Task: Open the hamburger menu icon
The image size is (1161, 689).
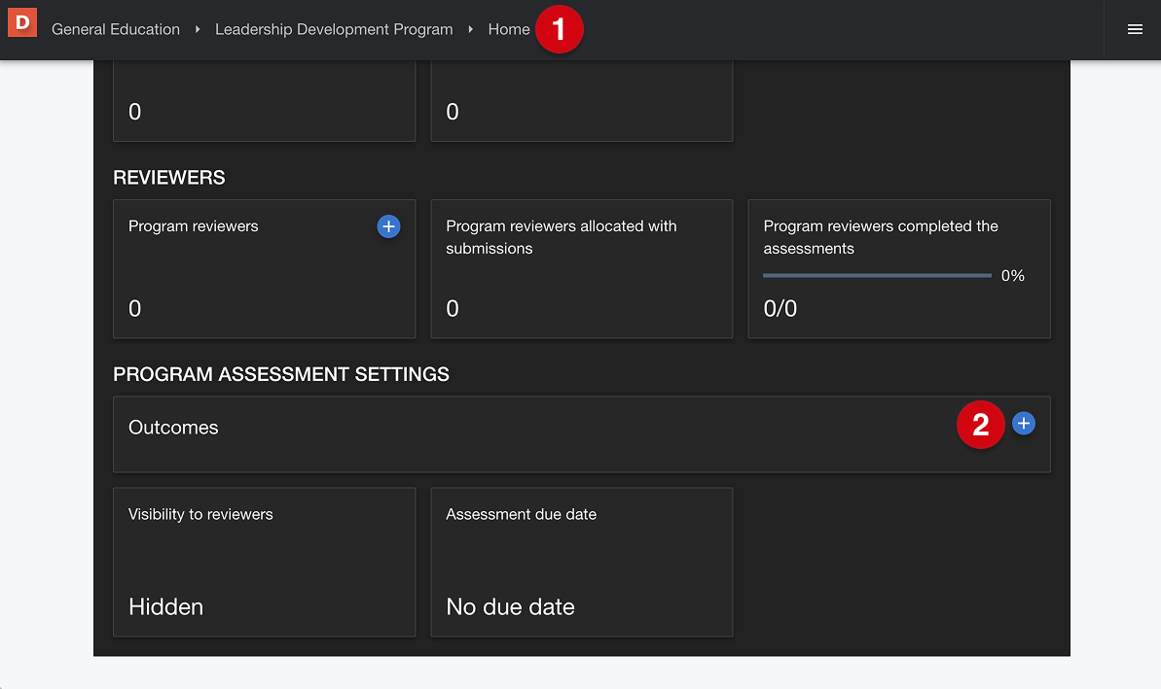Action: [1135, 29]
